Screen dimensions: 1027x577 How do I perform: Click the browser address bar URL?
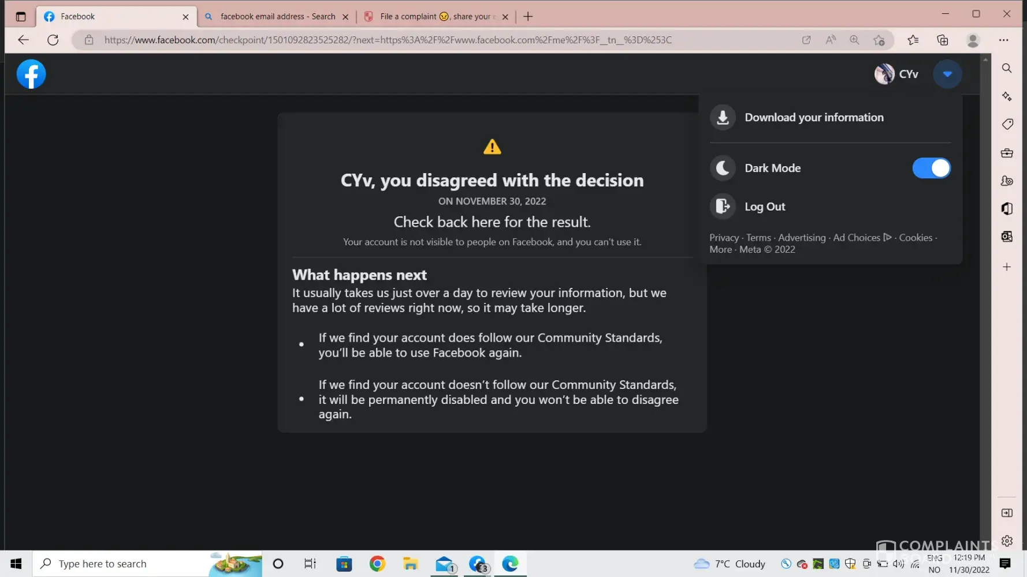click(387, 40)
